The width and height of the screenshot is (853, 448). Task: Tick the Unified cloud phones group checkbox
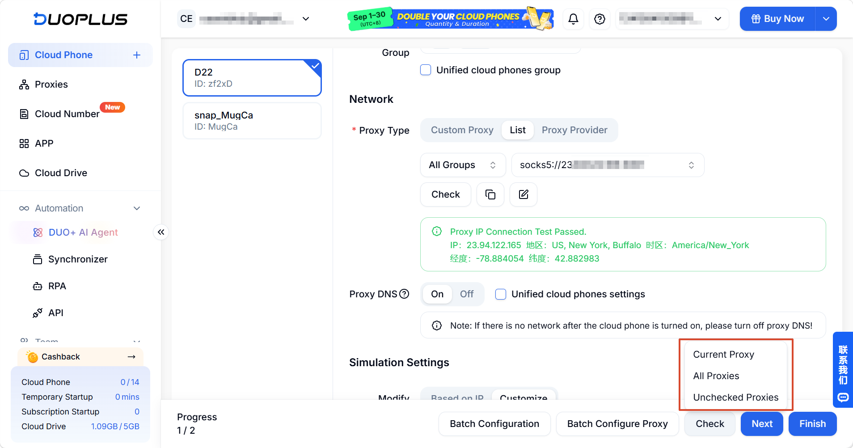click(426, 70)
